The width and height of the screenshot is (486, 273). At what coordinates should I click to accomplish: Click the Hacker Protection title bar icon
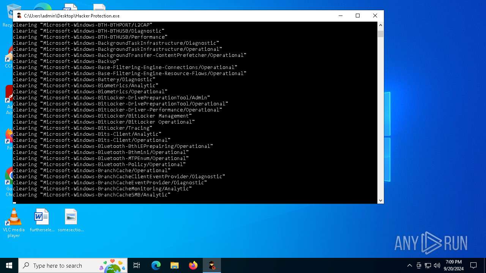19,16
